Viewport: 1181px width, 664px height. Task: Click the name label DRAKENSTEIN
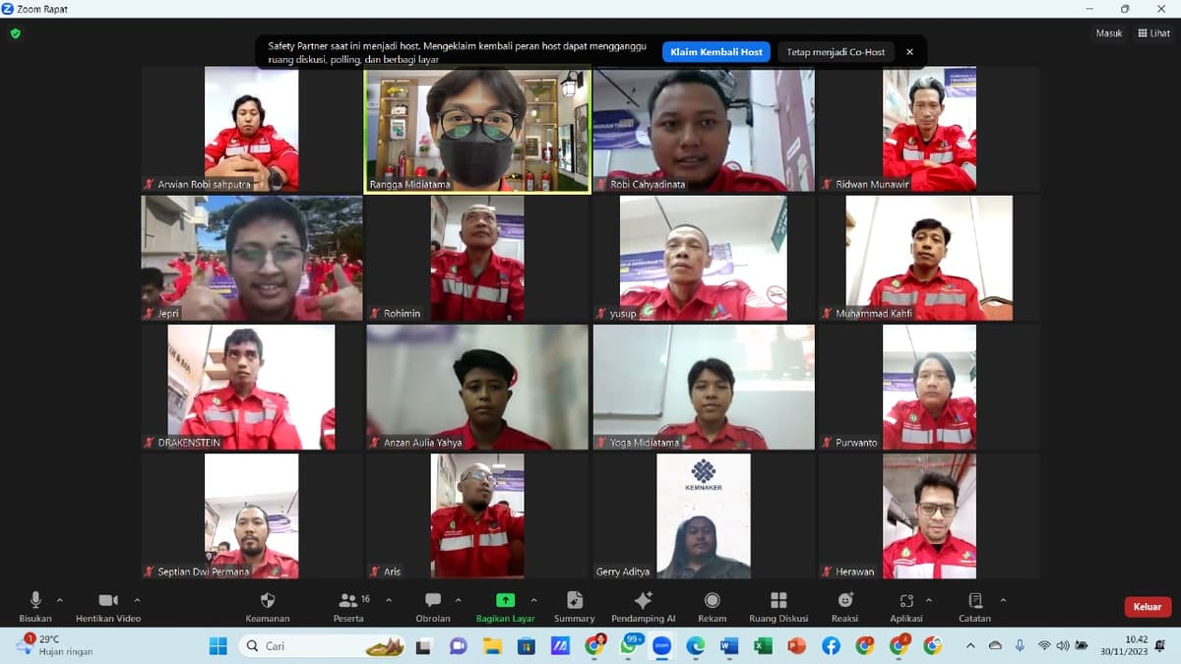coord(189,443)
